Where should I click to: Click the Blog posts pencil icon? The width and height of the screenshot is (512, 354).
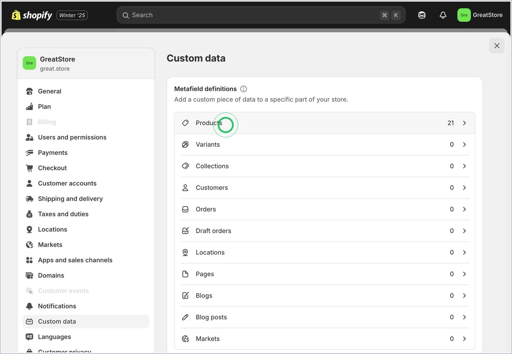coord(185,317)
